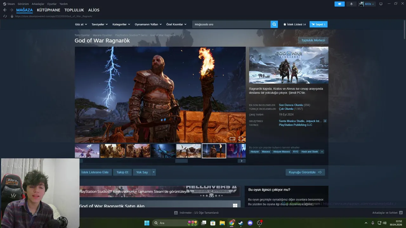Viewport: 406px width, 228px height.
Task: Click the store search magnifier button
Action: tap(274, 24)
